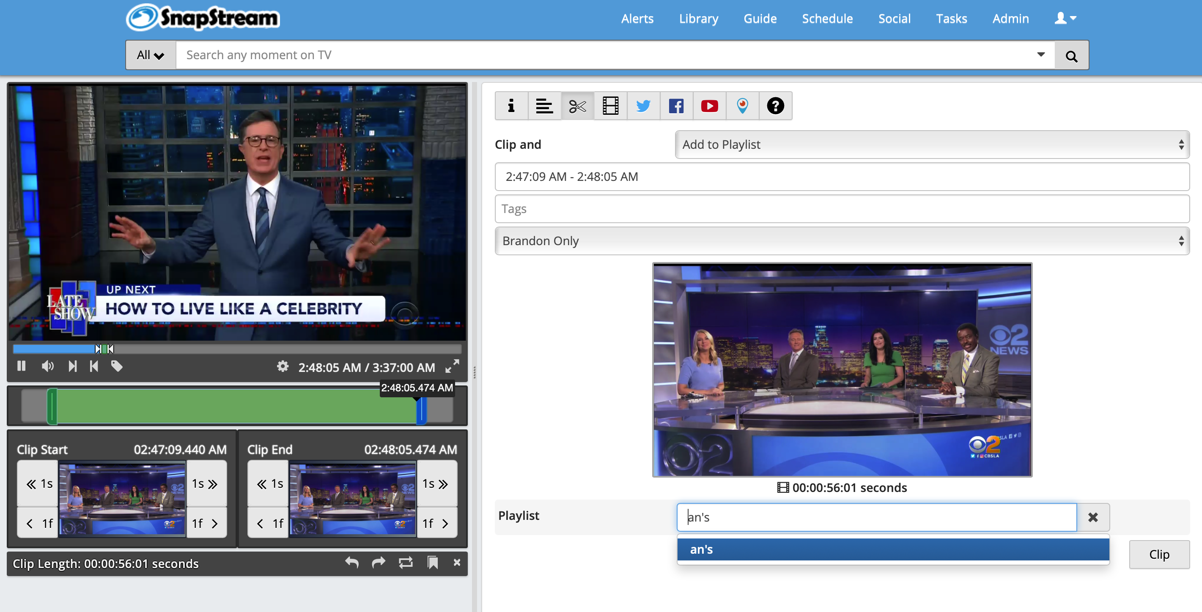The width and height of the screenshot is (1202, 612).
Task: Go to the Library menu
Action: [x=698, y=19]
